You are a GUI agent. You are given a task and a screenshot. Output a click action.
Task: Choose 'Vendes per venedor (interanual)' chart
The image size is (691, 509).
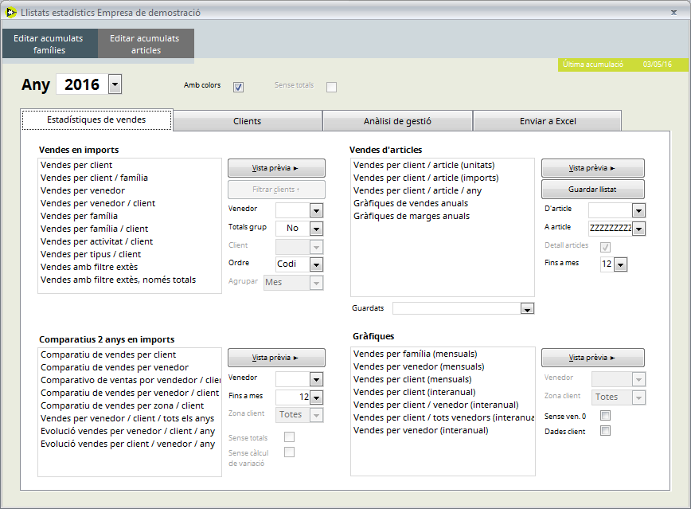(x=443, y=430)
